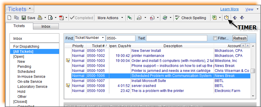
Task: Run Check Spelling
Action: pyautogui.click(x=191, y=18)
